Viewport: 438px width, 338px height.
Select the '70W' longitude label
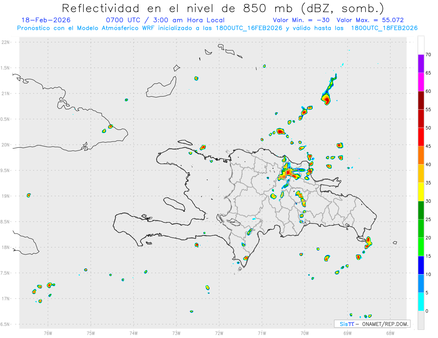[x=305, y=333]
